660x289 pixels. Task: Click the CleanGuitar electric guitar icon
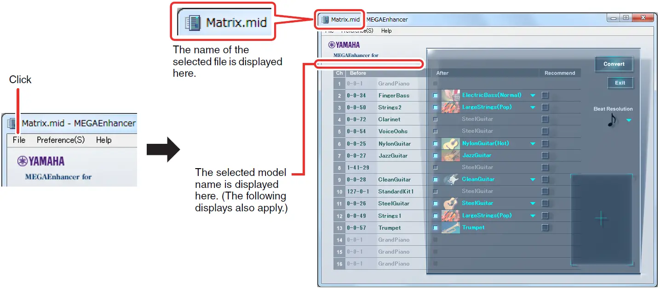click(451, 180)
